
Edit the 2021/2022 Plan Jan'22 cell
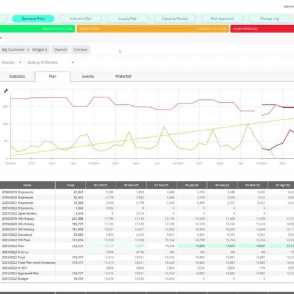(x=192, y=246)
